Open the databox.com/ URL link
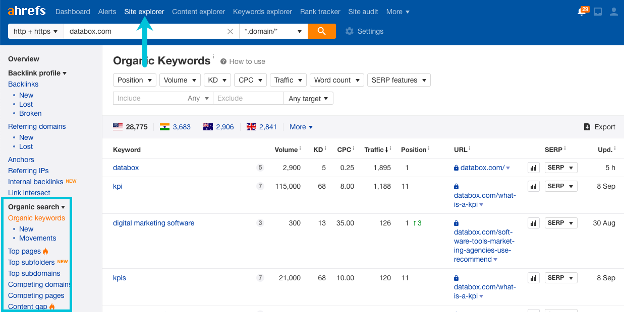 pyautogui.click(x=482, y=168)
